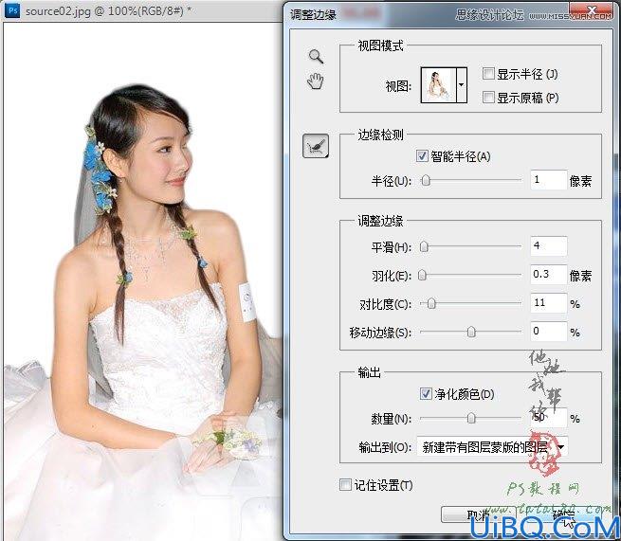Click the source02.jpg document title tab
The image size is (621, 541).
pos(108,10)
